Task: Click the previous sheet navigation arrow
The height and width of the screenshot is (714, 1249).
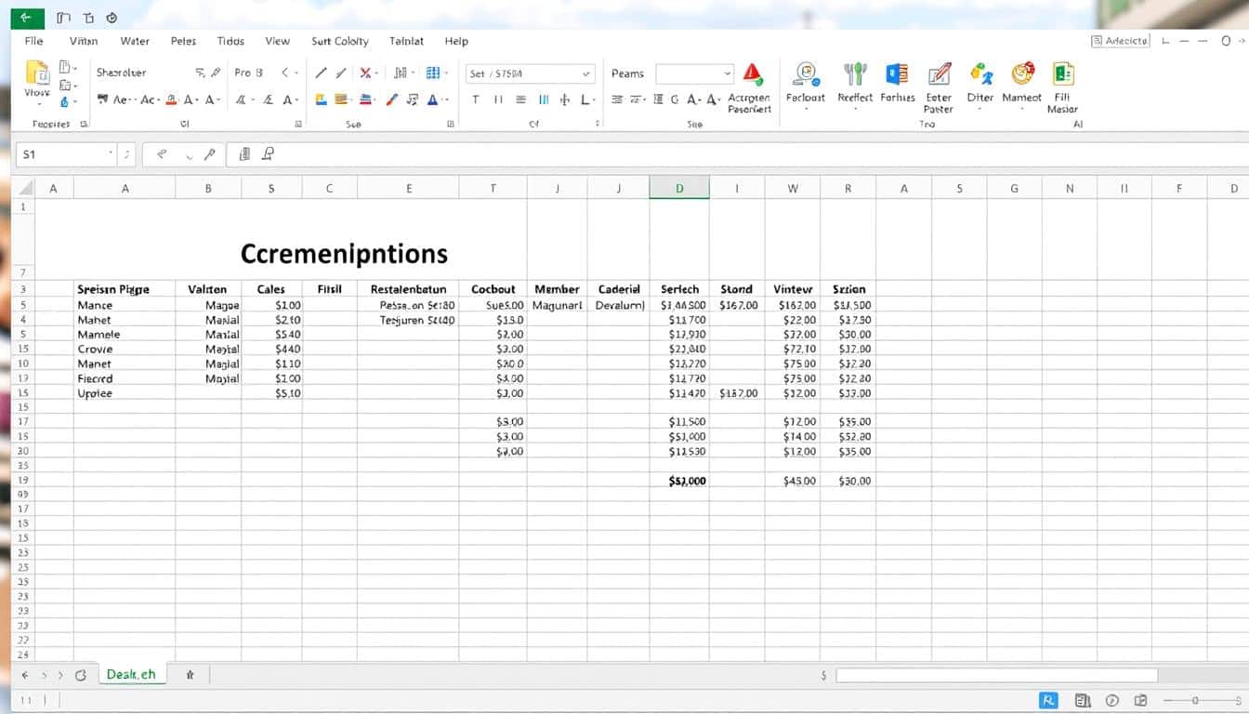Action: coord(25,675)
